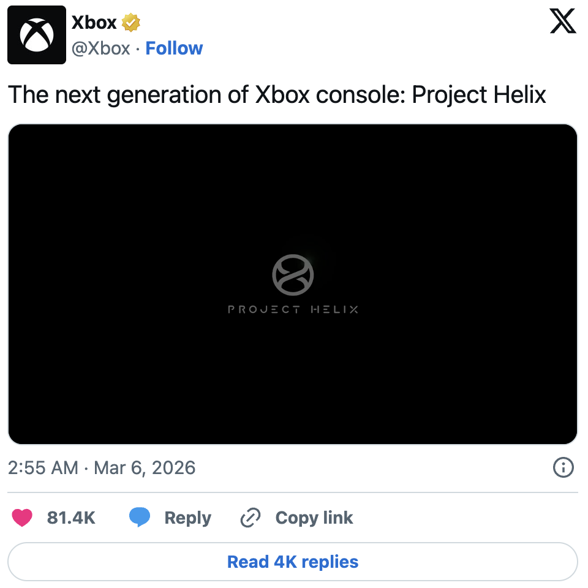Click the PROJECT HELIX wordmark in the video

click(293, 309)
